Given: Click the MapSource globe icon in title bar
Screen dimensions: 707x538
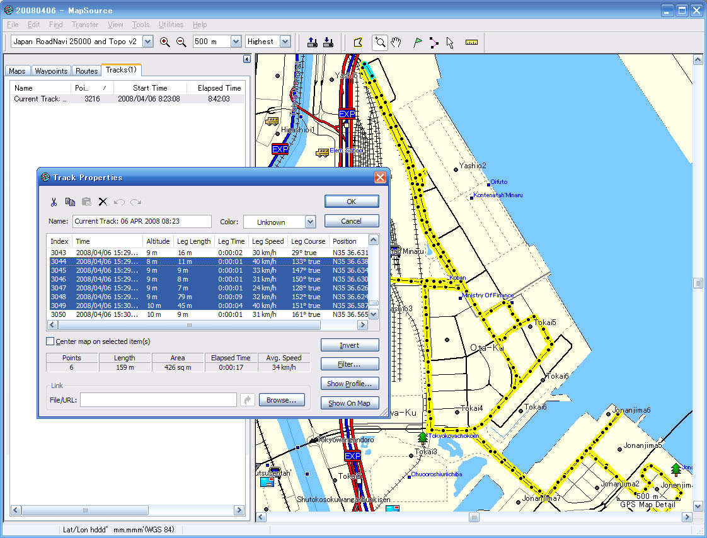Looking at the screenshot, I should pos(8,10).
